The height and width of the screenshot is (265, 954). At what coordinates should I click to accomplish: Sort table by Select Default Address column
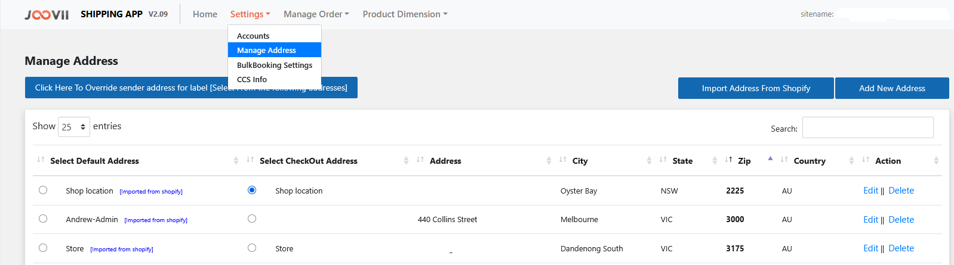click(x=94, y=161)
